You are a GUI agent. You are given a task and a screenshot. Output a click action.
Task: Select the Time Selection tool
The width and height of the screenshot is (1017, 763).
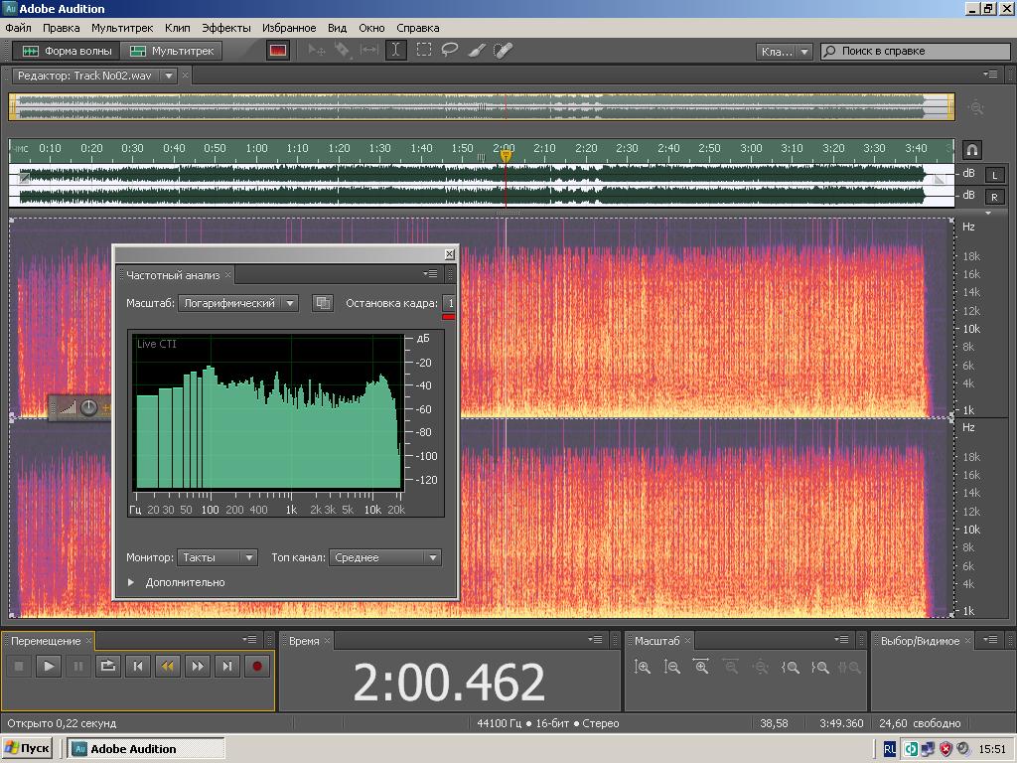tap(396, 51)
